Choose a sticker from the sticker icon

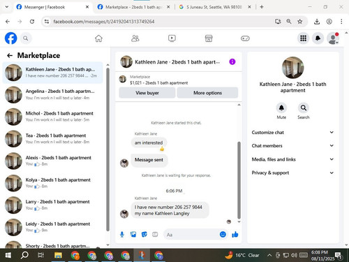[144, 235]
